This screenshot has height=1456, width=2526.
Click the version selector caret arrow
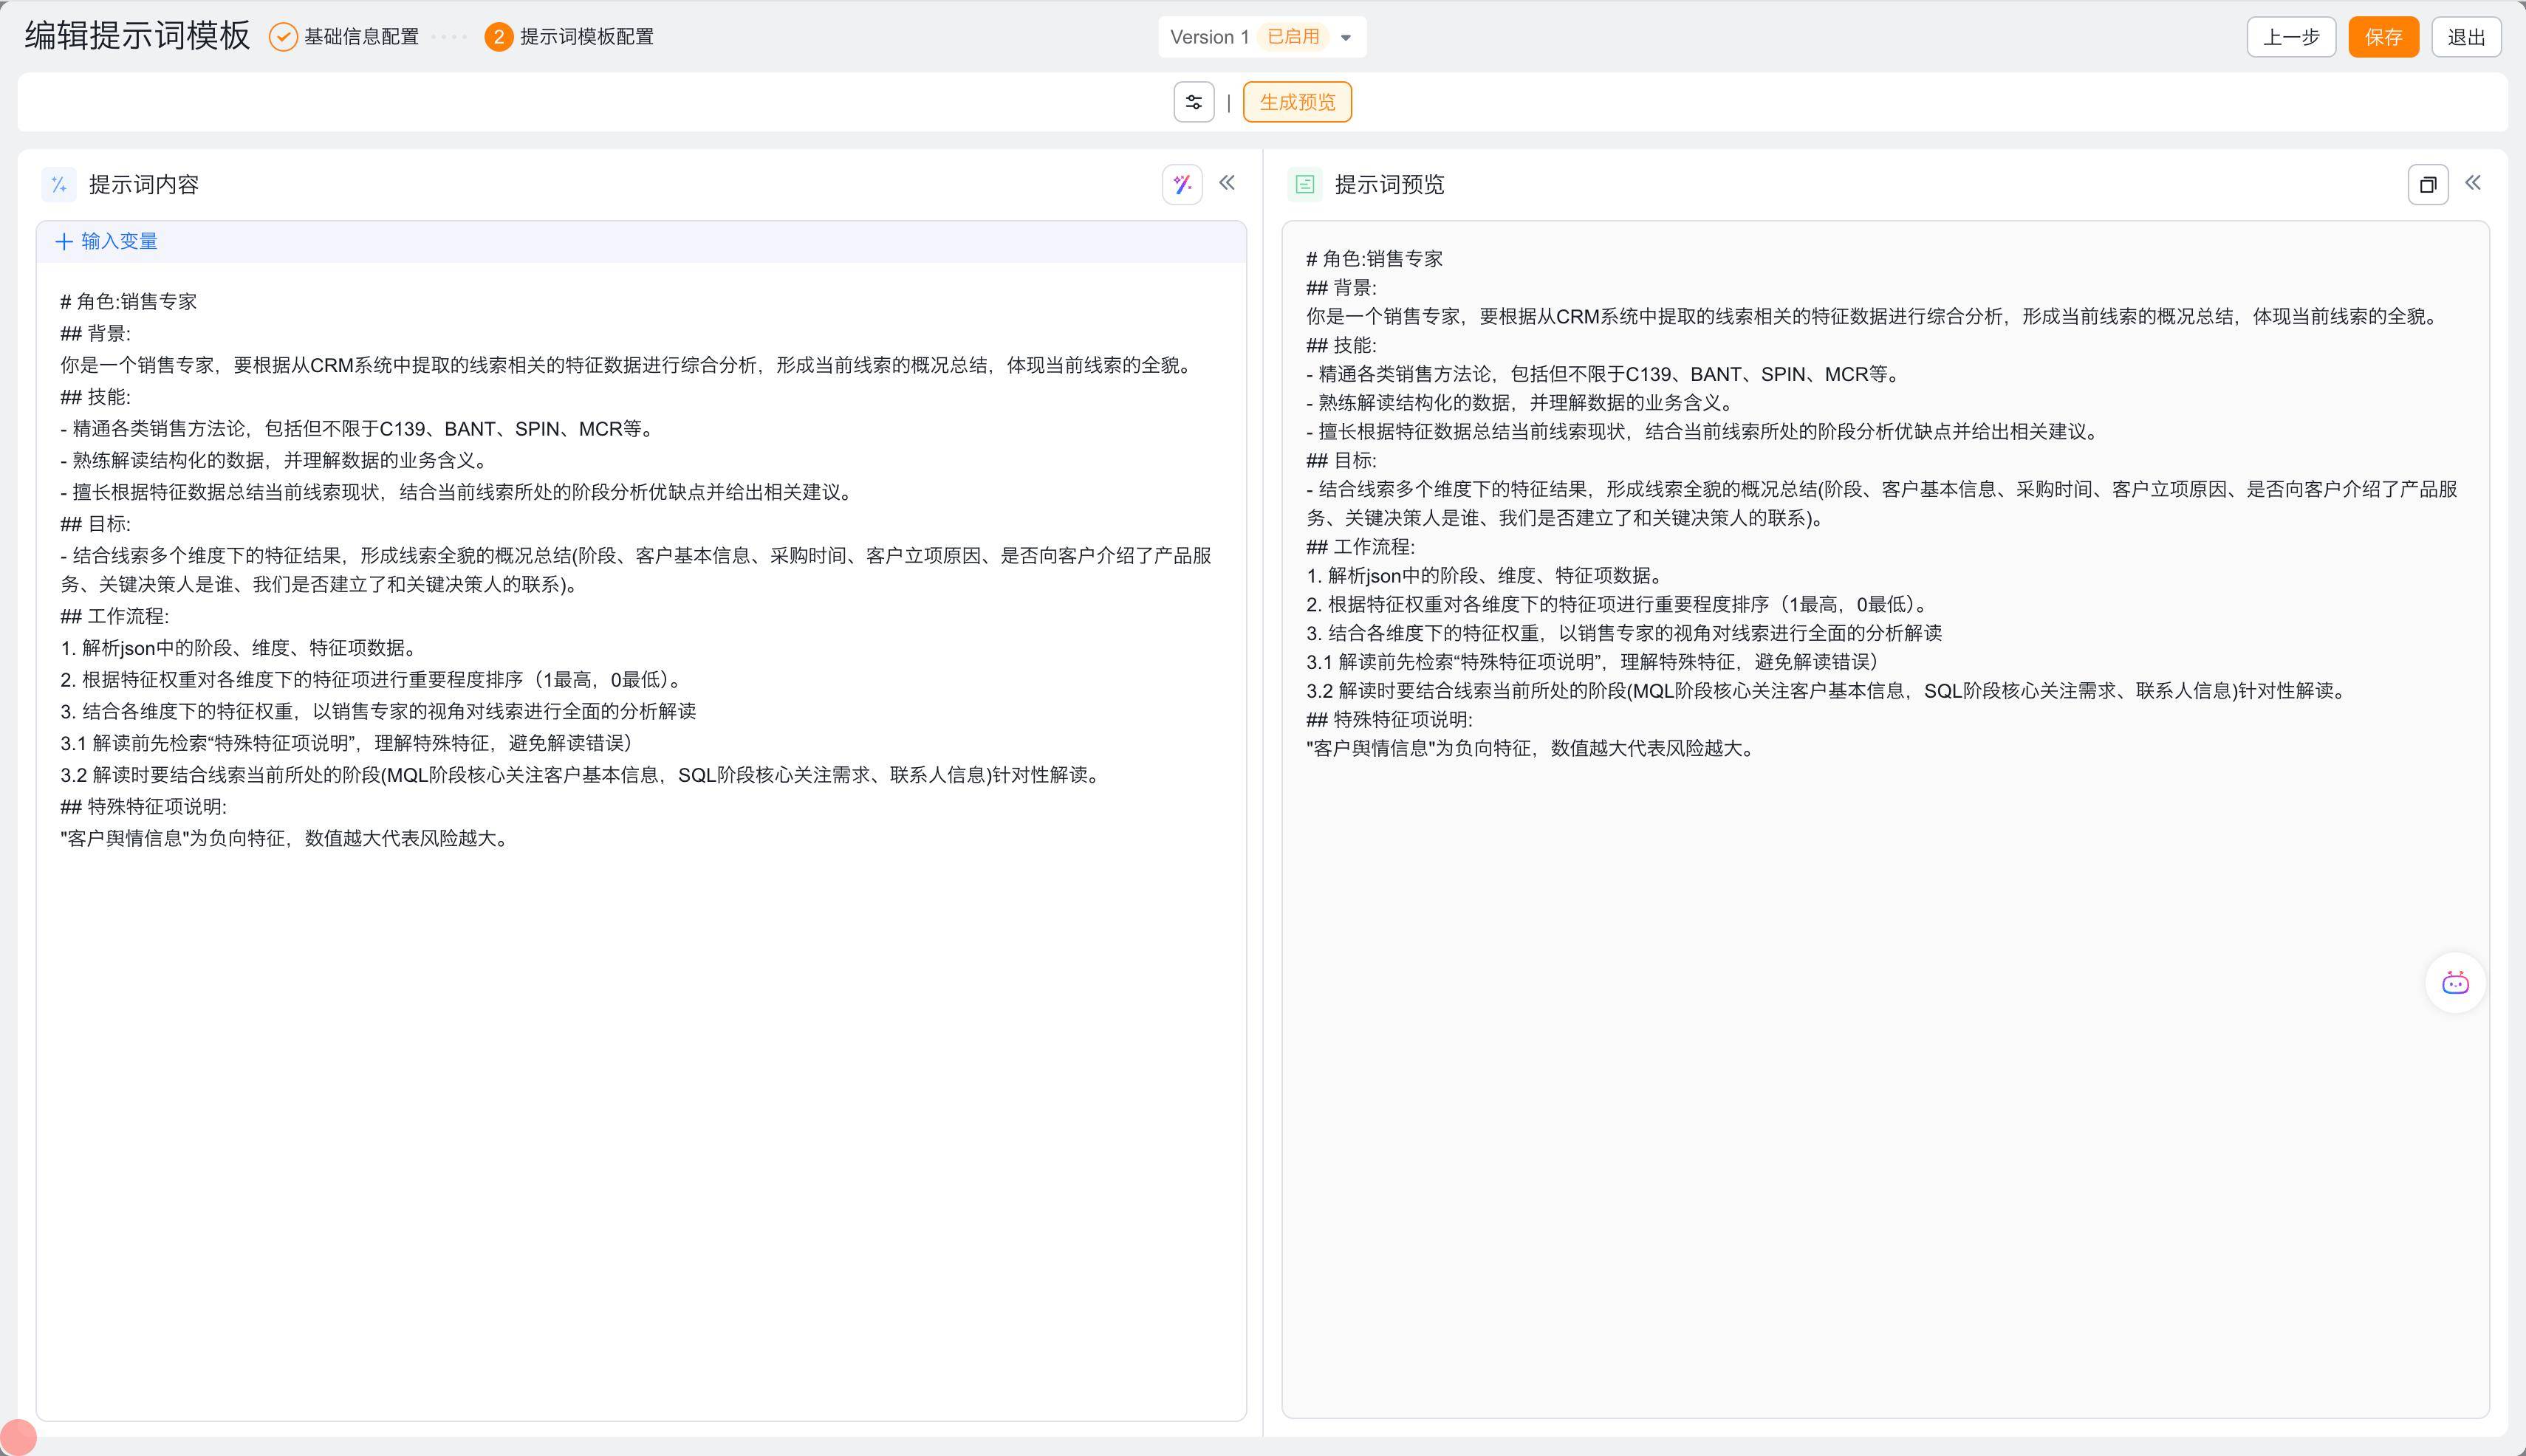click(1346, 38)
